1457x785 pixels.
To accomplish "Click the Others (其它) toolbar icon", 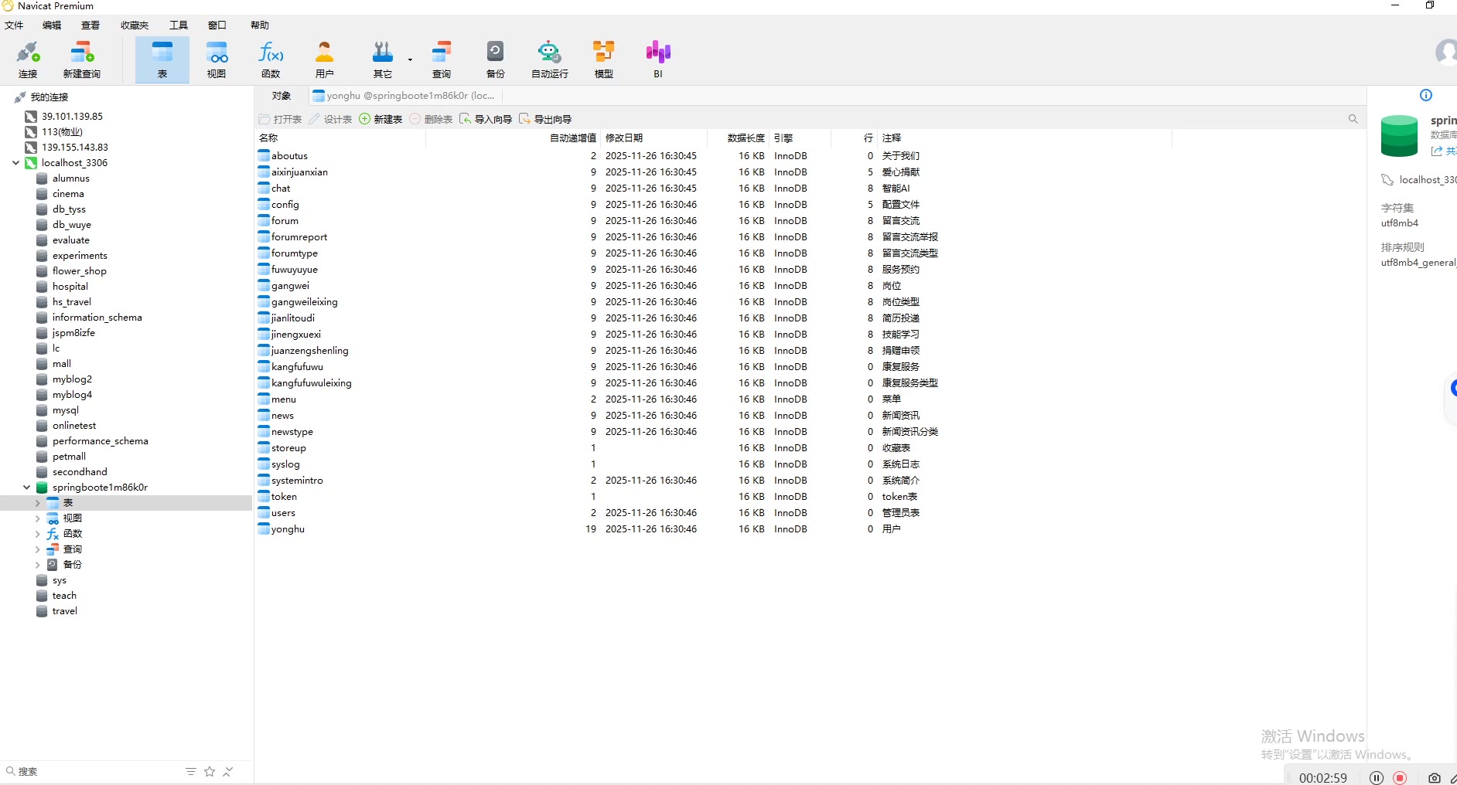I will tap(383, 59).
